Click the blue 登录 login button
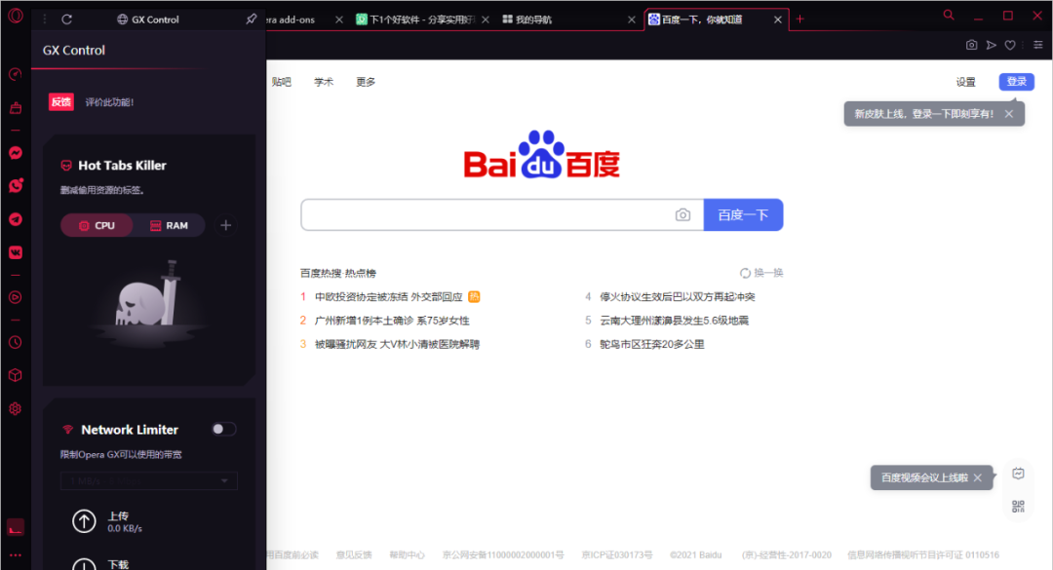Screen dimensions: 1053x570 (1016, 82)
